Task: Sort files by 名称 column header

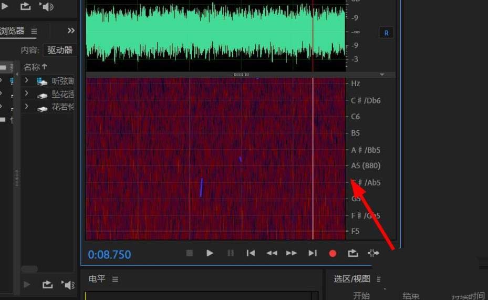Action: click(x=35, y=67)
